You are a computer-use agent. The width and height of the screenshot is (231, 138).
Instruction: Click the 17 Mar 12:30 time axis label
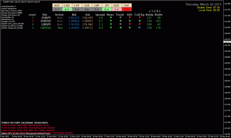(109, 137)
